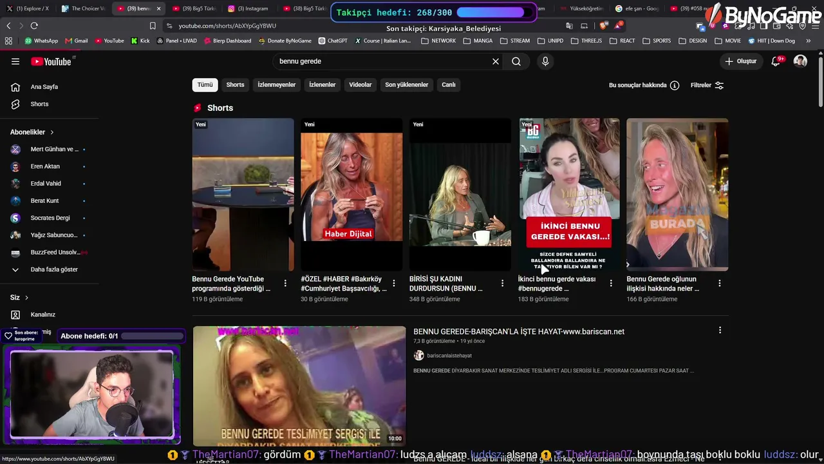
Task: Open the info icon for Bu sonuçlar hakkında
Action: (675, 85)
